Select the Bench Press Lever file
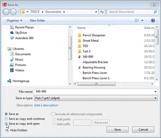This screenshot has width=161, height=138. [95, 73]
